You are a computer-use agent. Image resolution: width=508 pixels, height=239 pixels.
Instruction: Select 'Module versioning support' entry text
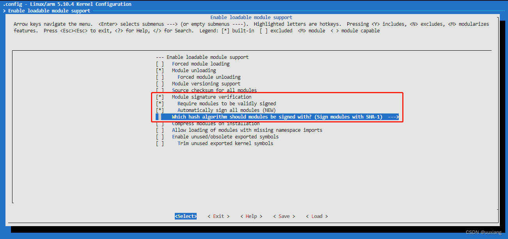coord(206,84)
